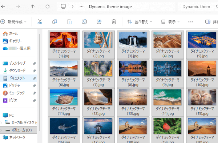Delete selection with trash icon
The image size is (218, 145).
tap(114, 22)
